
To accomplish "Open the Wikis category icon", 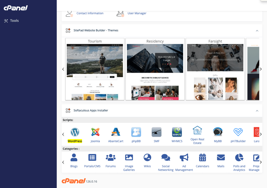I will coord(147,158).
